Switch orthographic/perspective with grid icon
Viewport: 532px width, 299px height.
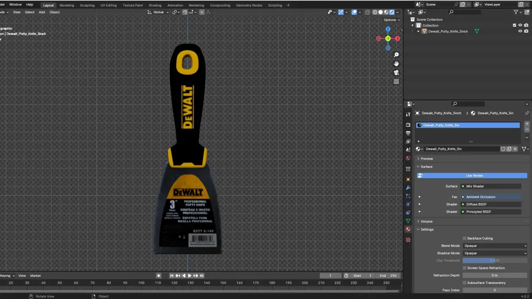[x=396, y=82]
